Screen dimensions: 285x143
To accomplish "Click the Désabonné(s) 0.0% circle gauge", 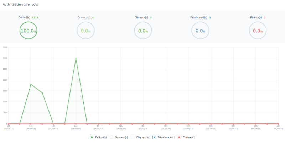I will tap(200, 31).
